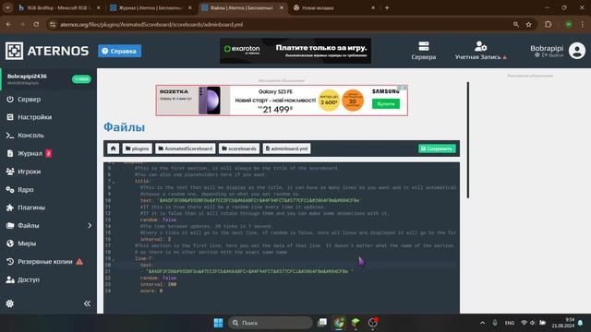The width and height of the screenshot is (591, 332).
Task: Switch to the Новая вкладка browser tab
Action: click(334, 8)
